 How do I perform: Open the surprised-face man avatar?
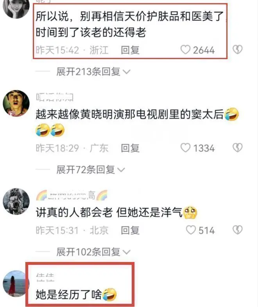click(16, 103)
